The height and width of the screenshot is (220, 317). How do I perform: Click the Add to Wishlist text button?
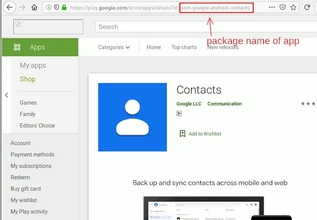click(x=205, y=134)
